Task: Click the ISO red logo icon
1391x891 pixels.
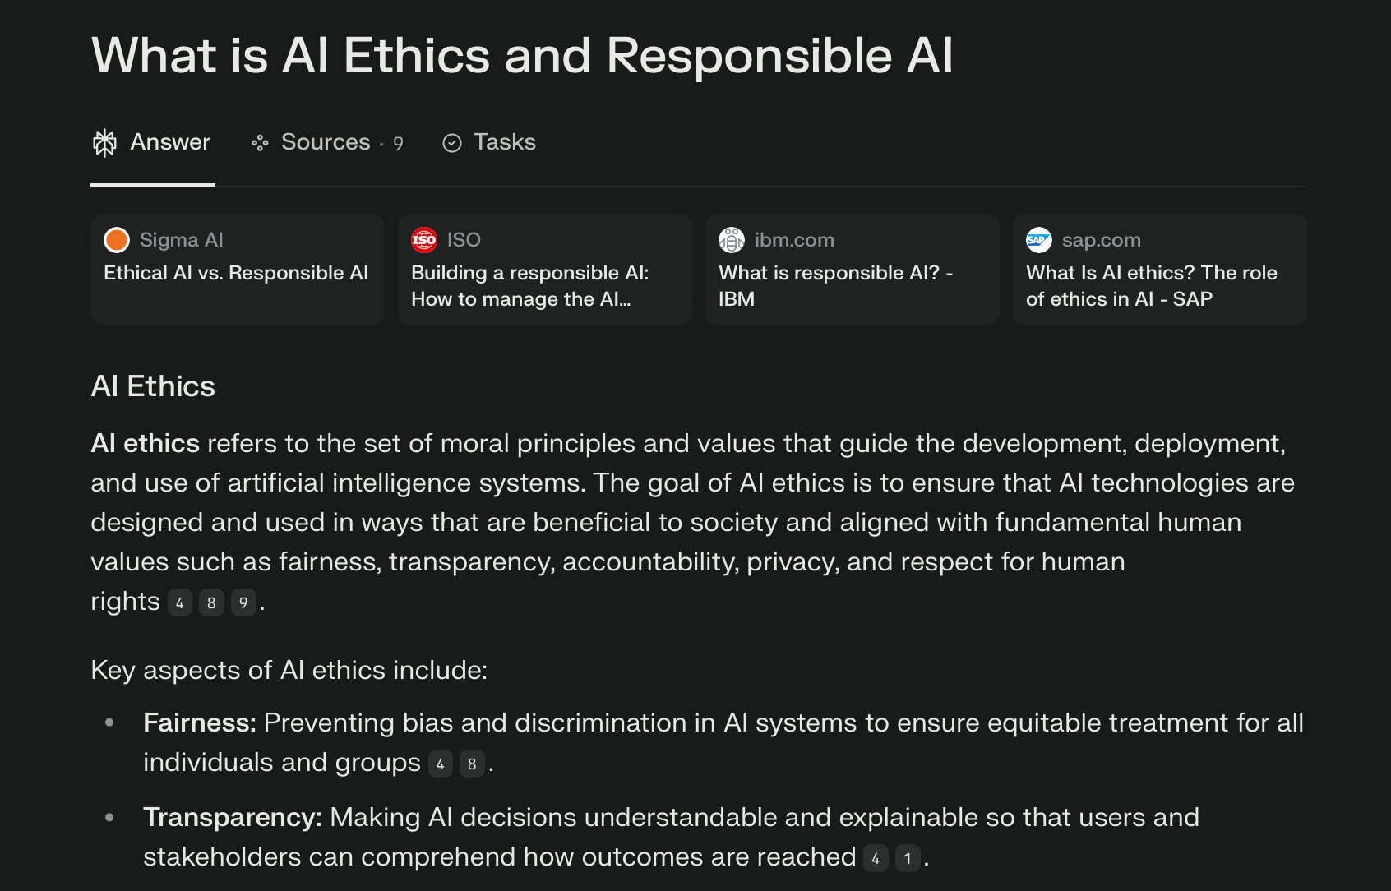Action: 424,240
